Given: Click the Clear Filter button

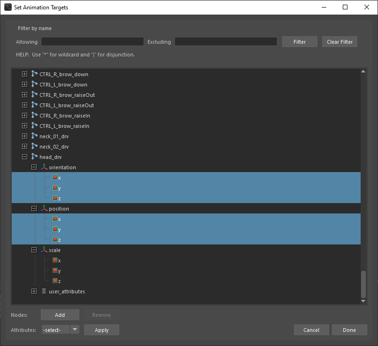Looking at the screenshot, I should click(x=339, y=42).
